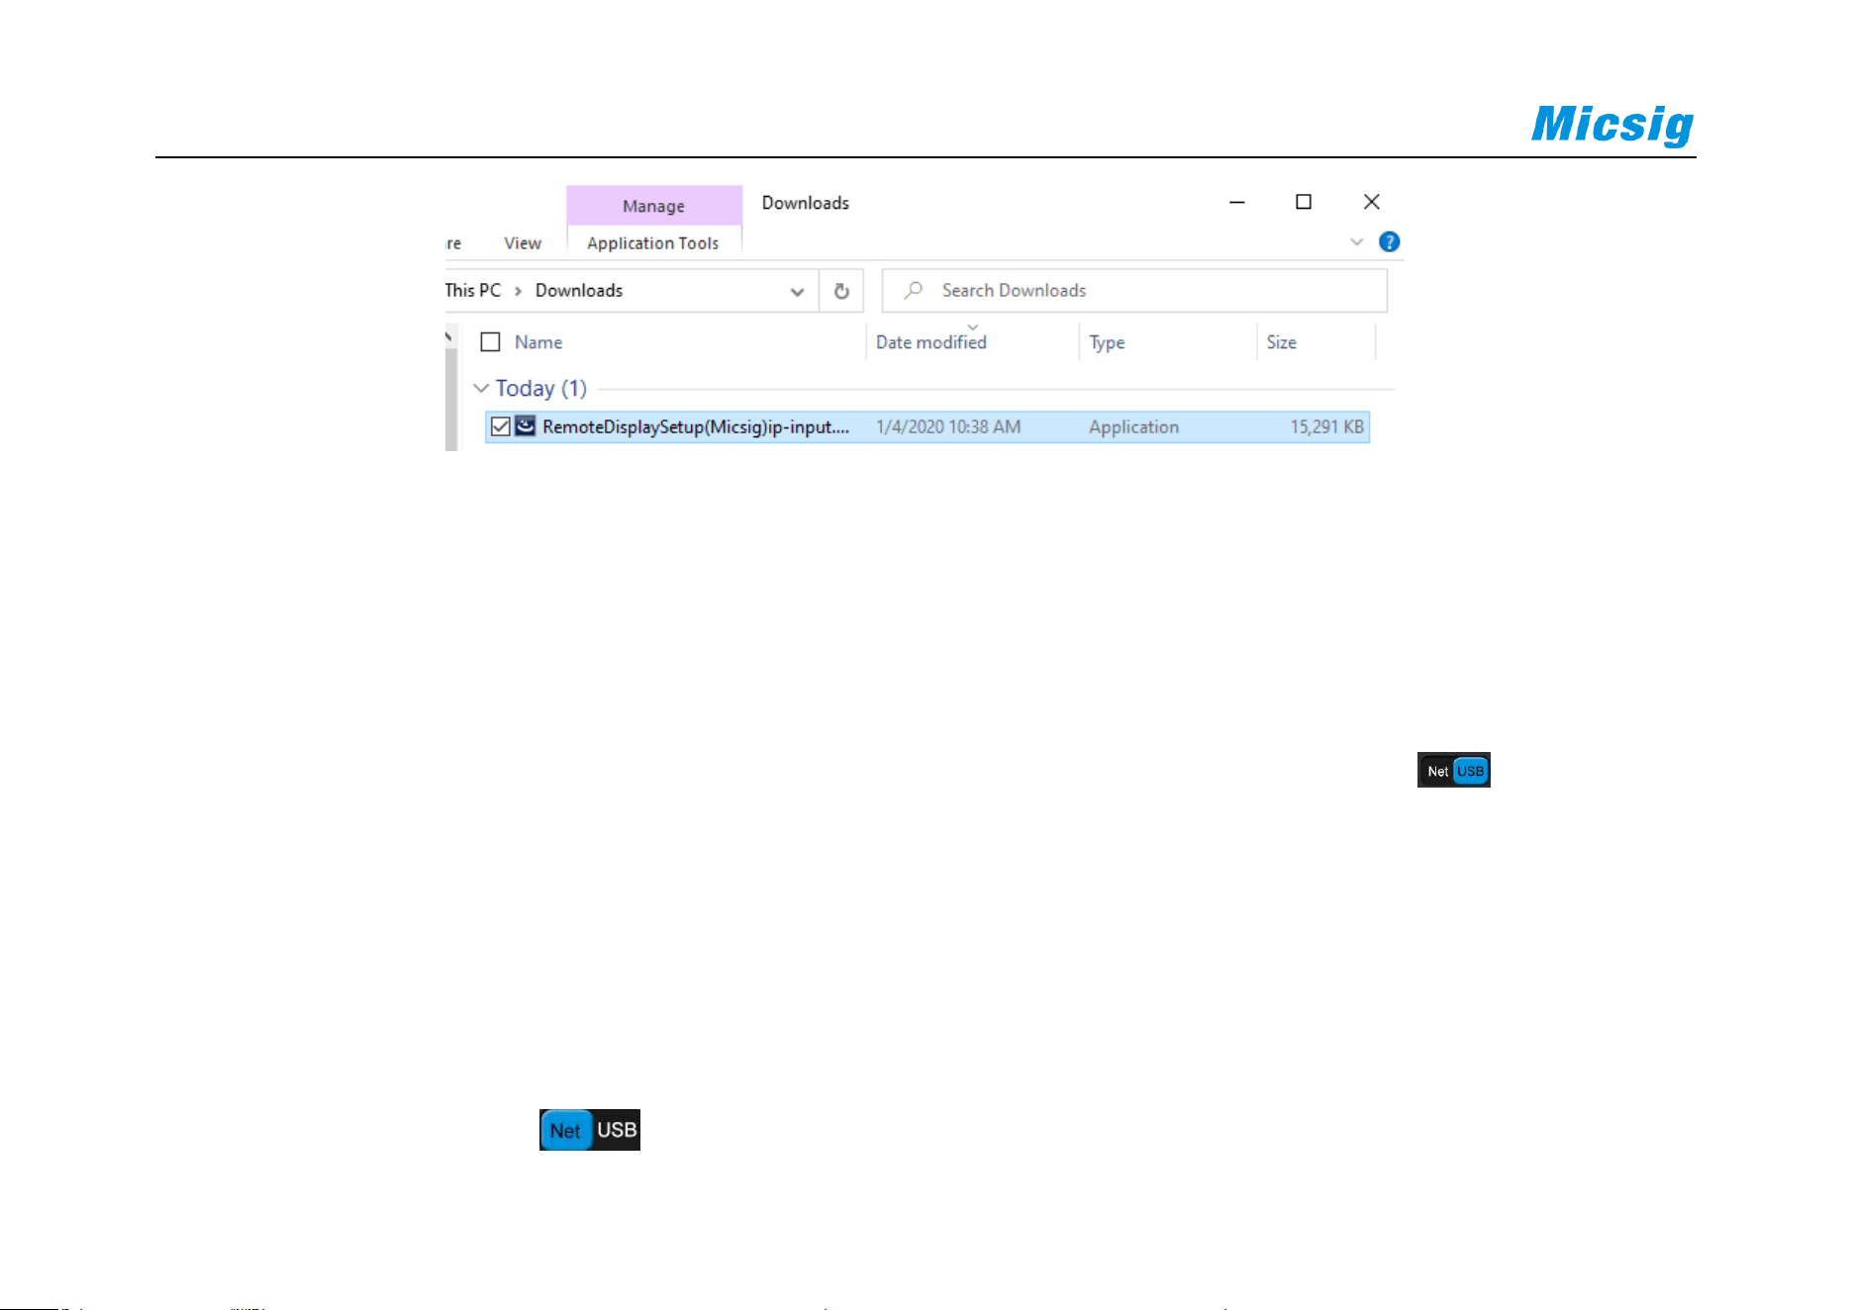
Task: Click the RemoteDisplaySetup application file icon
Action: pos(526,426)
